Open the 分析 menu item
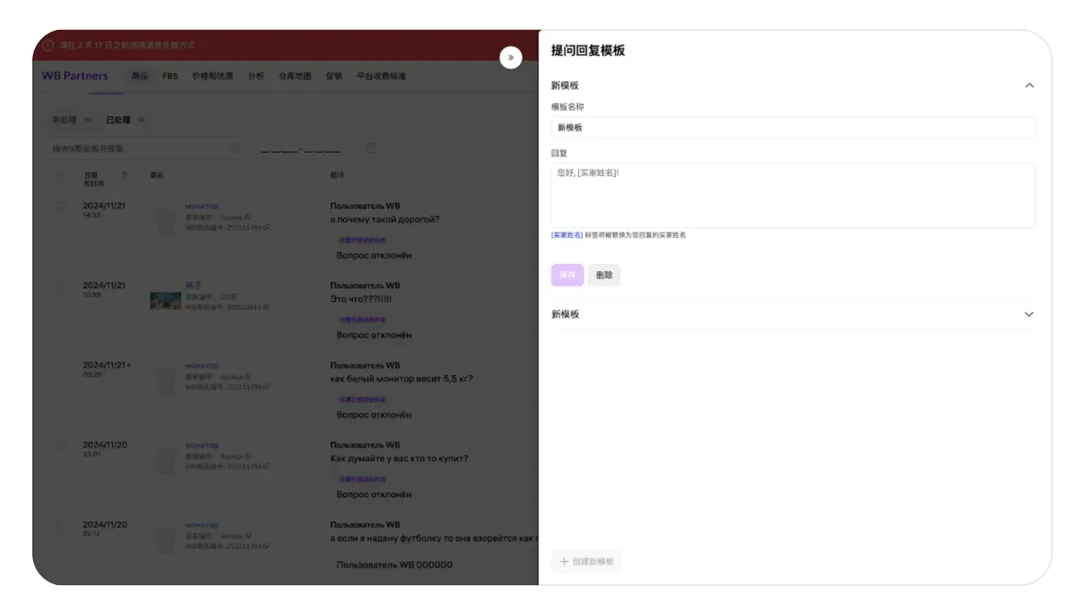The width and height of the screenshot is (1085, 615). point(256,76)
